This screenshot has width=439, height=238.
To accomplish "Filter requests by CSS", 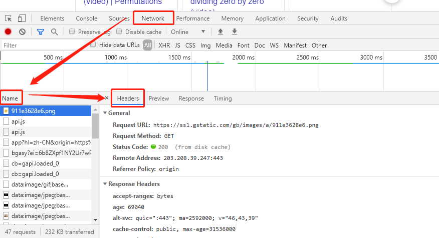I will coord(190,45).
